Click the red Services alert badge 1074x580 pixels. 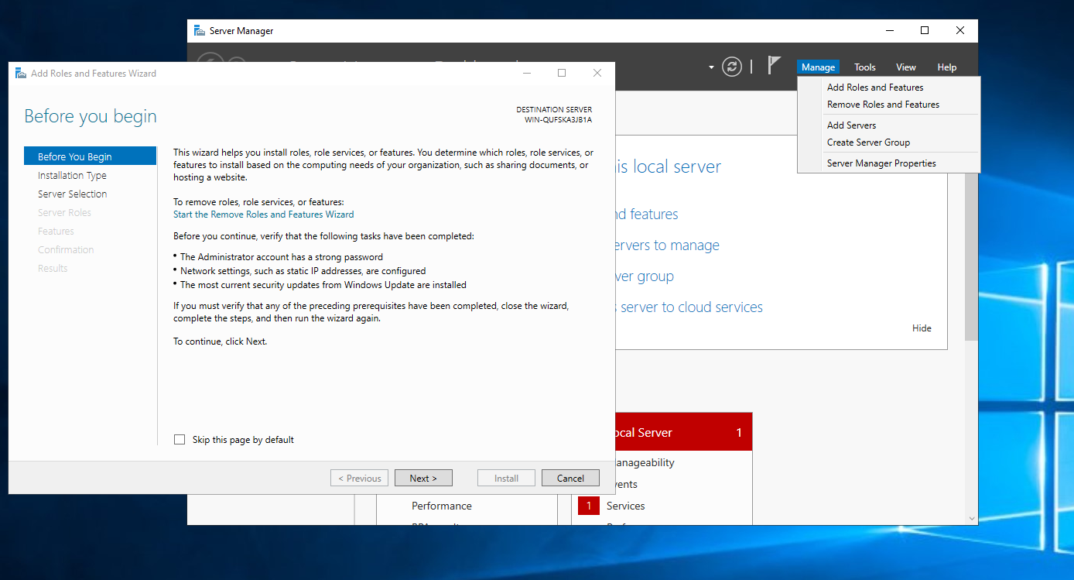pyautogui.click(x=588, y=506)
